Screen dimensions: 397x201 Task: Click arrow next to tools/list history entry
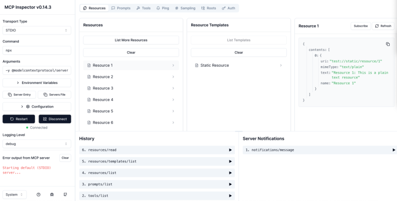coord(231,196)
